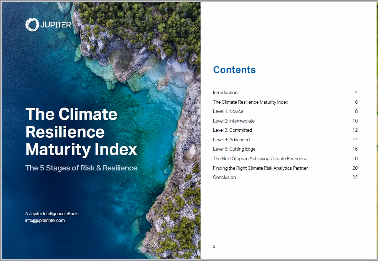
Task: Click page number 14 beside Level 4
Action: point(355,140)
